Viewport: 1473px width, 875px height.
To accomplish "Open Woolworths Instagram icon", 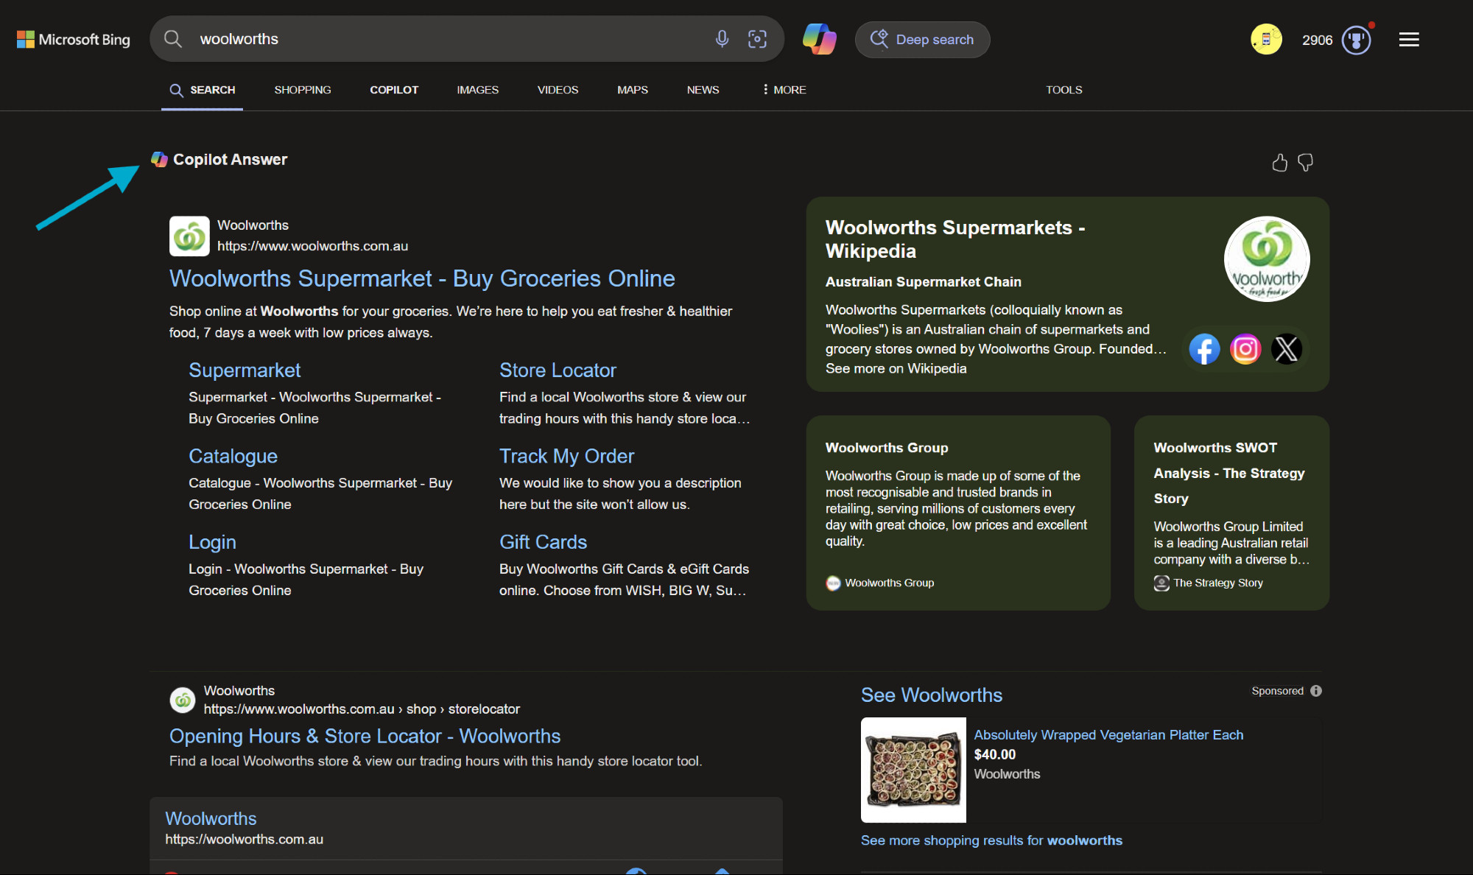I will coord(1245,349).
